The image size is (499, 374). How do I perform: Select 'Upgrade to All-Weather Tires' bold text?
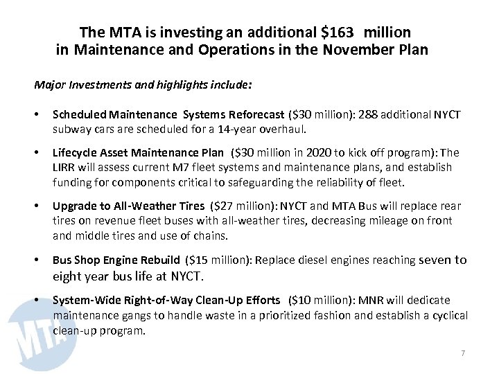pos(129,206)
